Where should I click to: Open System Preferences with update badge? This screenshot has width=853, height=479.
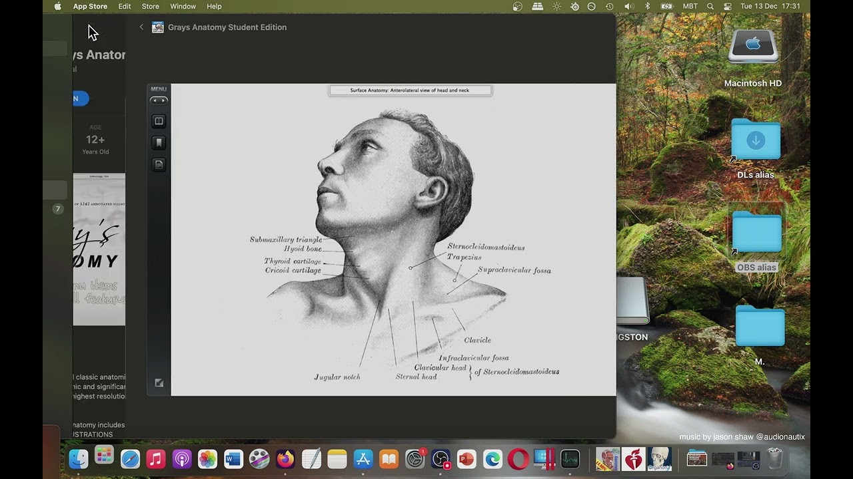click(415, 459)
